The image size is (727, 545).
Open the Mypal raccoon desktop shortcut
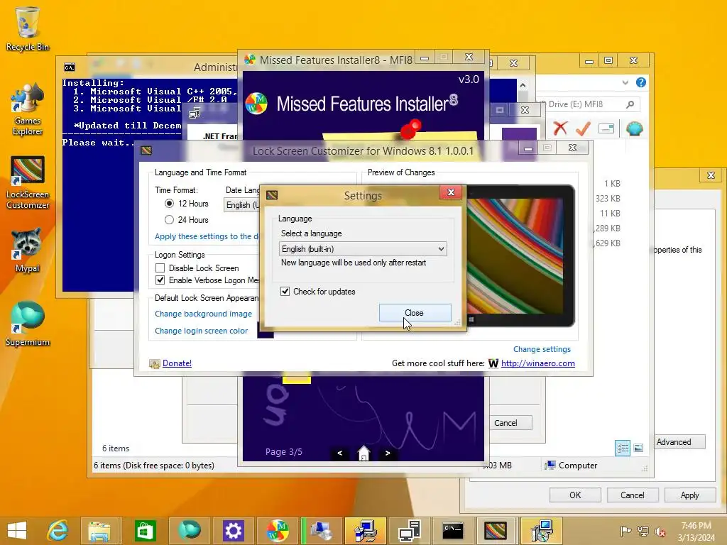[28, 251]
